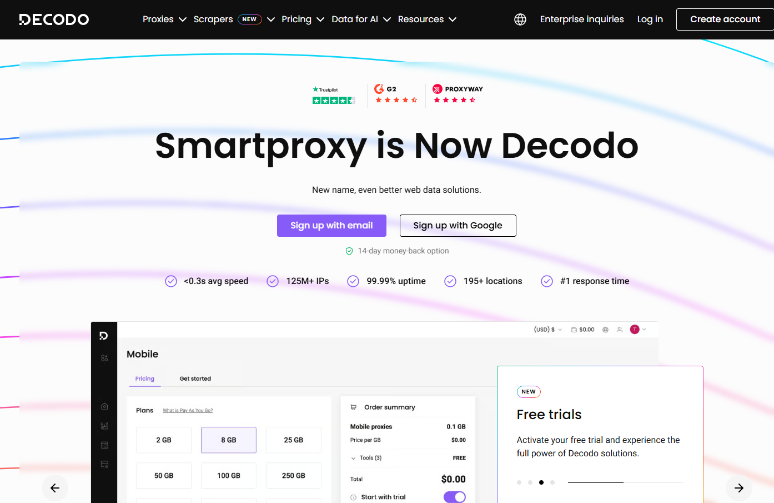This screenshot has height=503, width=774.
Task: Click the check icon beside 125M+ IPs
Action: [x=273, y=281]
